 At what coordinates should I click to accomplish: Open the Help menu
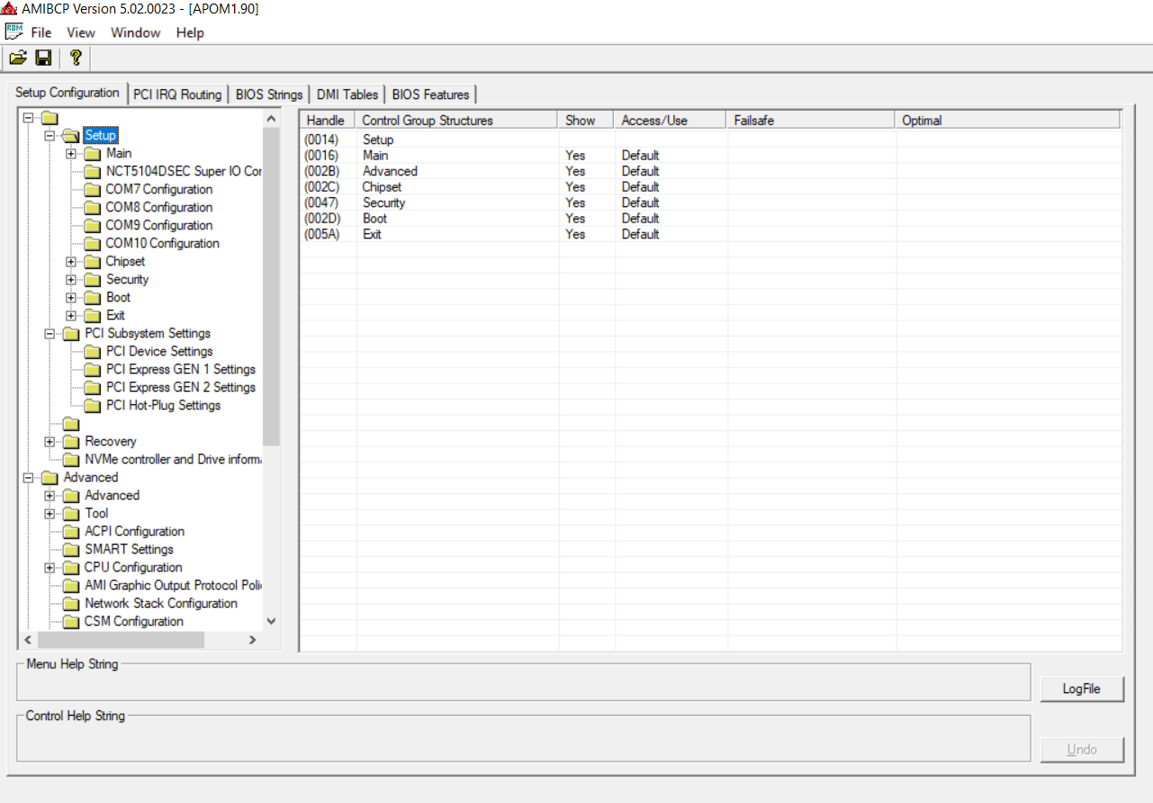click(x=190, y=32)
